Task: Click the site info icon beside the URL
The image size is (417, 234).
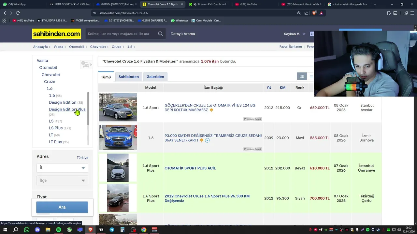Action: point(94,13)
